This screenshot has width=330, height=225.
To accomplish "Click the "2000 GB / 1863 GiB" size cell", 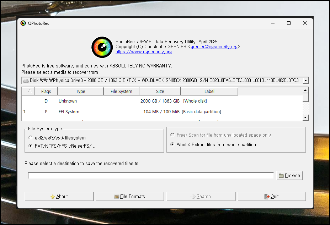I will click(160, 101).
